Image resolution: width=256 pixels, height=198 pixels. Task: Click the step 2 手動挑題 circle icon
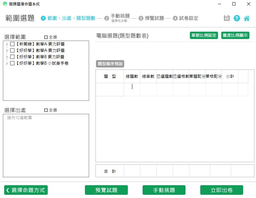tap(107, 19)
